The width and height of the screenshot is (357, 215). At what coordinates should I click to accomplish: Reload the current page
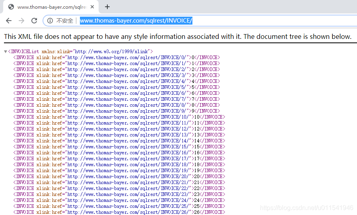[x=34, y=21]
